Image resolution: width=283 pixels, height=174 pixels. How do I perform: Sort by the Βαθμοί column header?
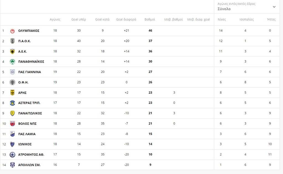[x=150, y=19]
